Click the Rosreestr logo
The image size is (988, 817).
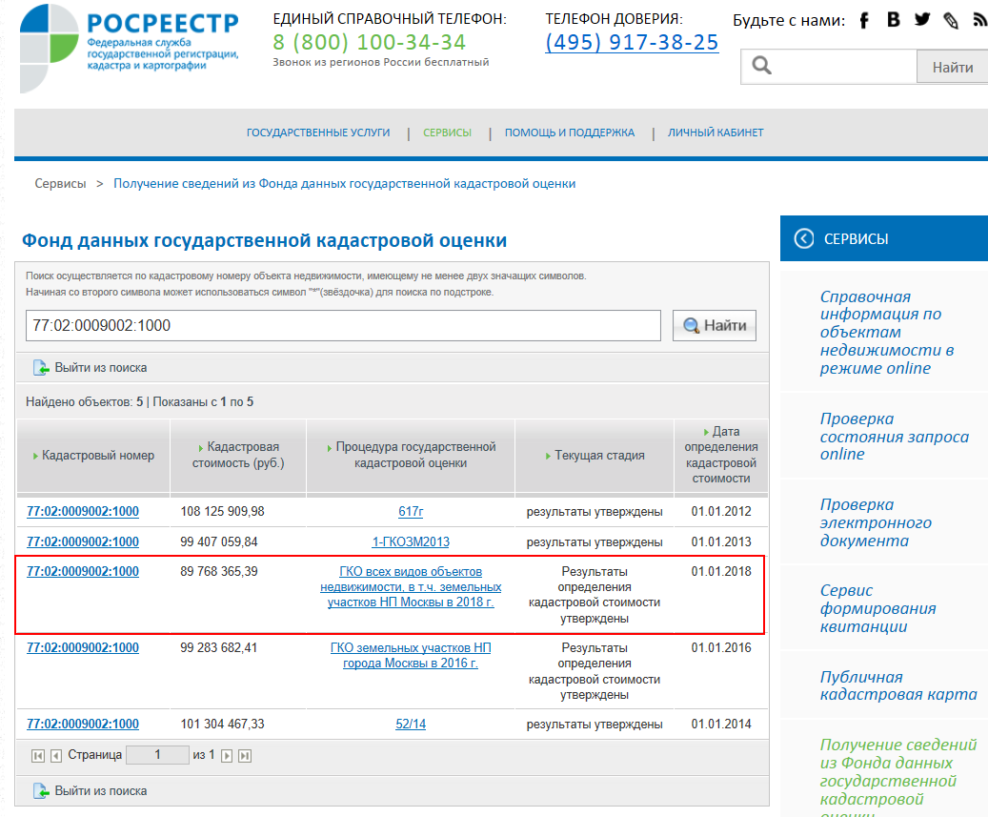(x=130, y=49)
